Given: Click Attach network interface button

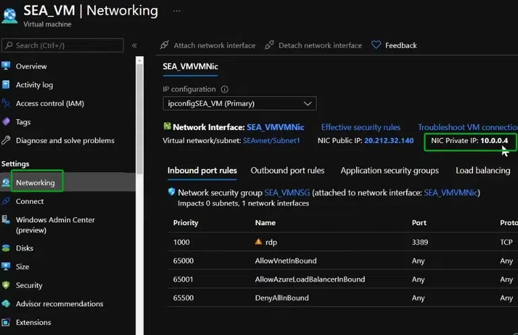Looking at the screenshot, I should point(208,45).
